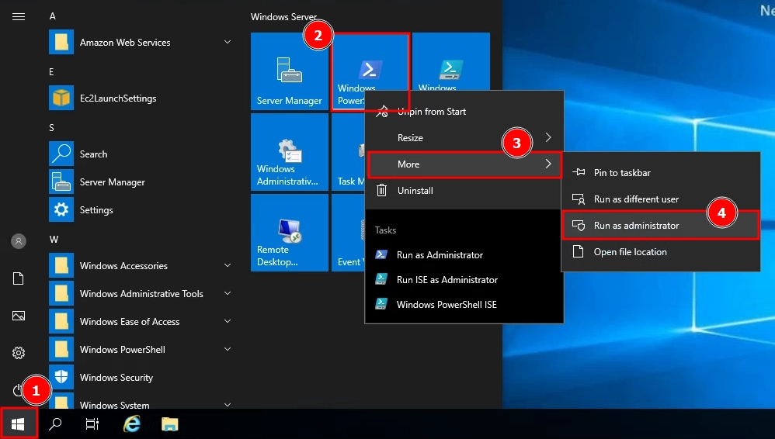
Task: Choose Pin to taskbar option
Action: click(622, 173)
